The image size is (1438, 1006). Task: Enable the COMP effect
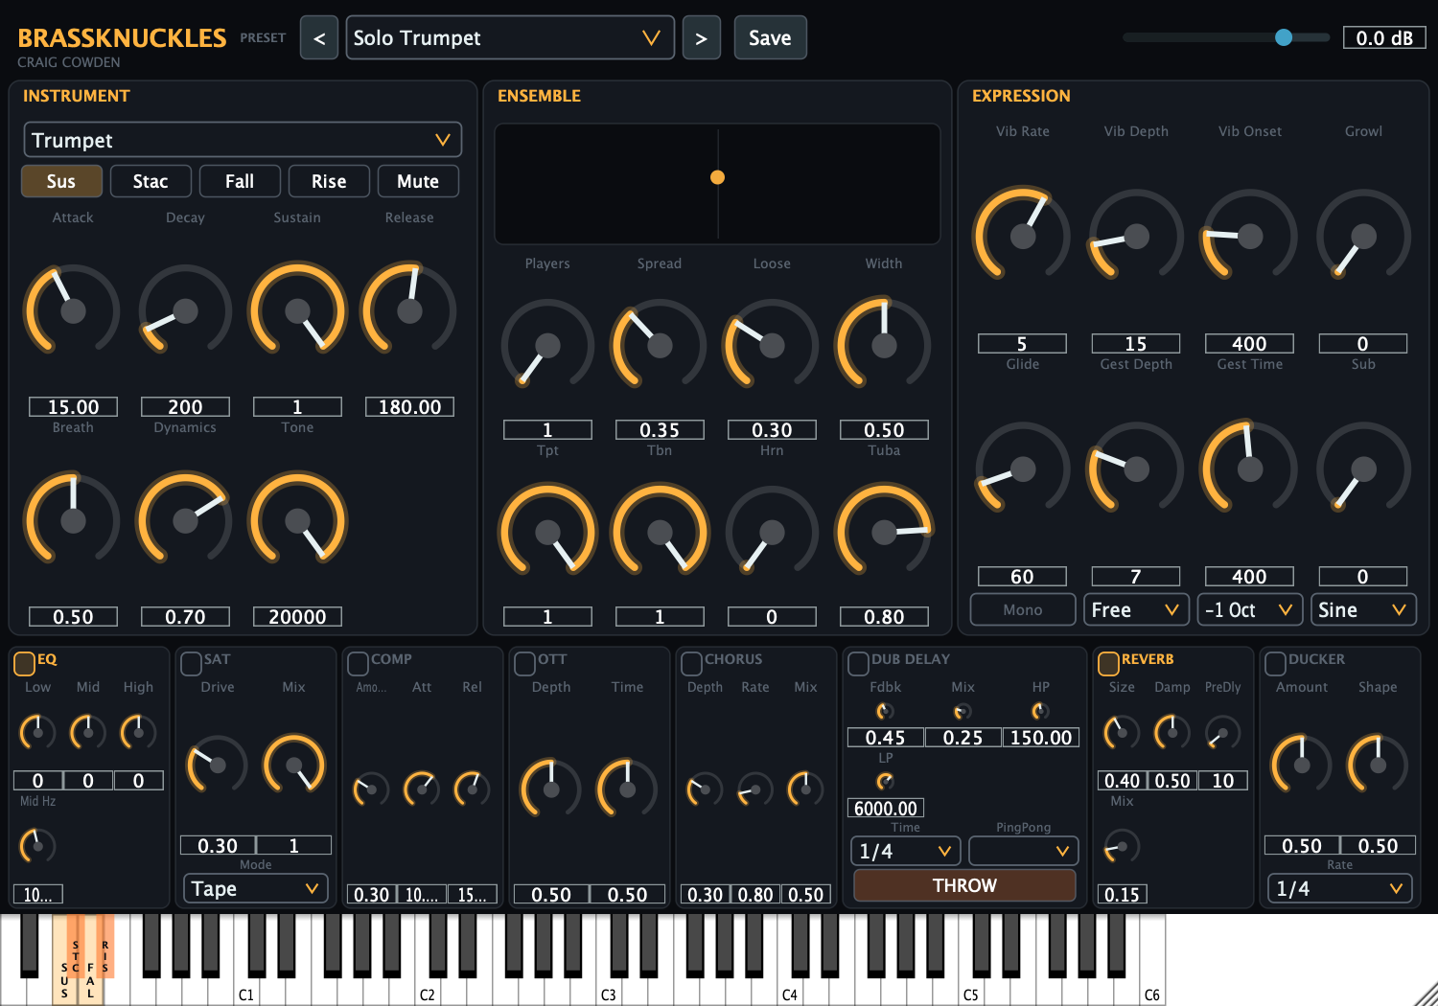359,663
